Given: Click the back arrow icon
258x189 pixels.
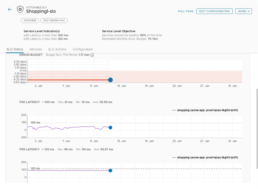Looking at the screenshot, I should (10, 10).
